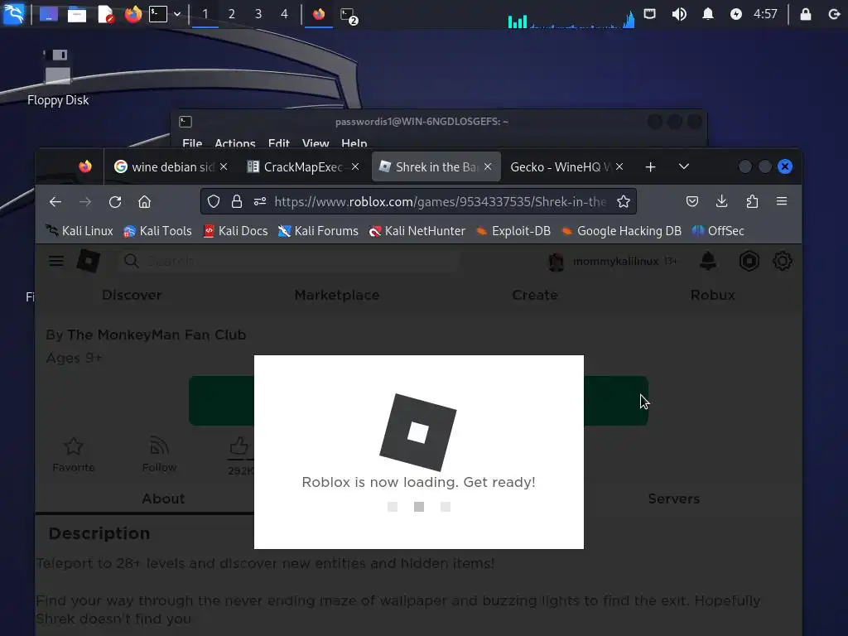Screen dimensions: 848x636
Task: Switch to the CrackMapExec tab
Action: pyautogui.click(x=303, y=167)
